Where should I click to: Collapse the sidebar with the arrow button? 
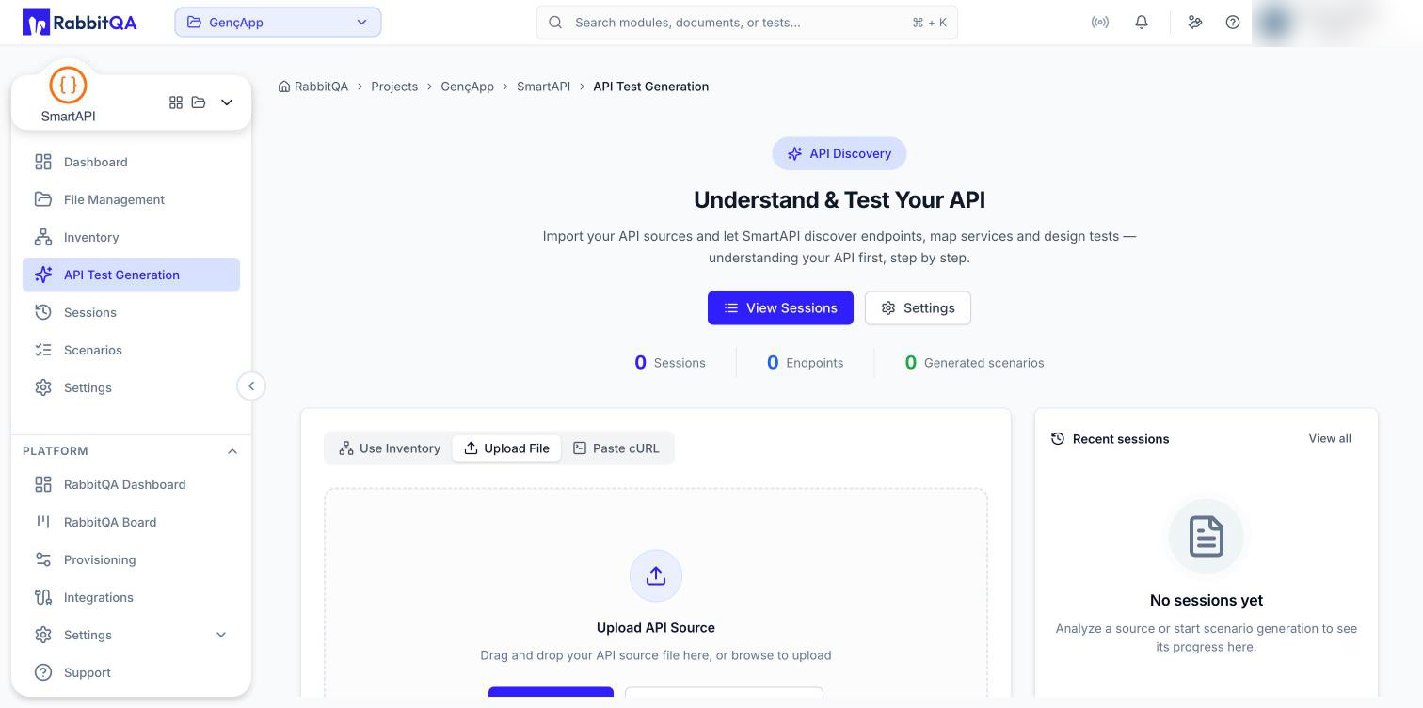pyautogui.click(x=251, y=386)
